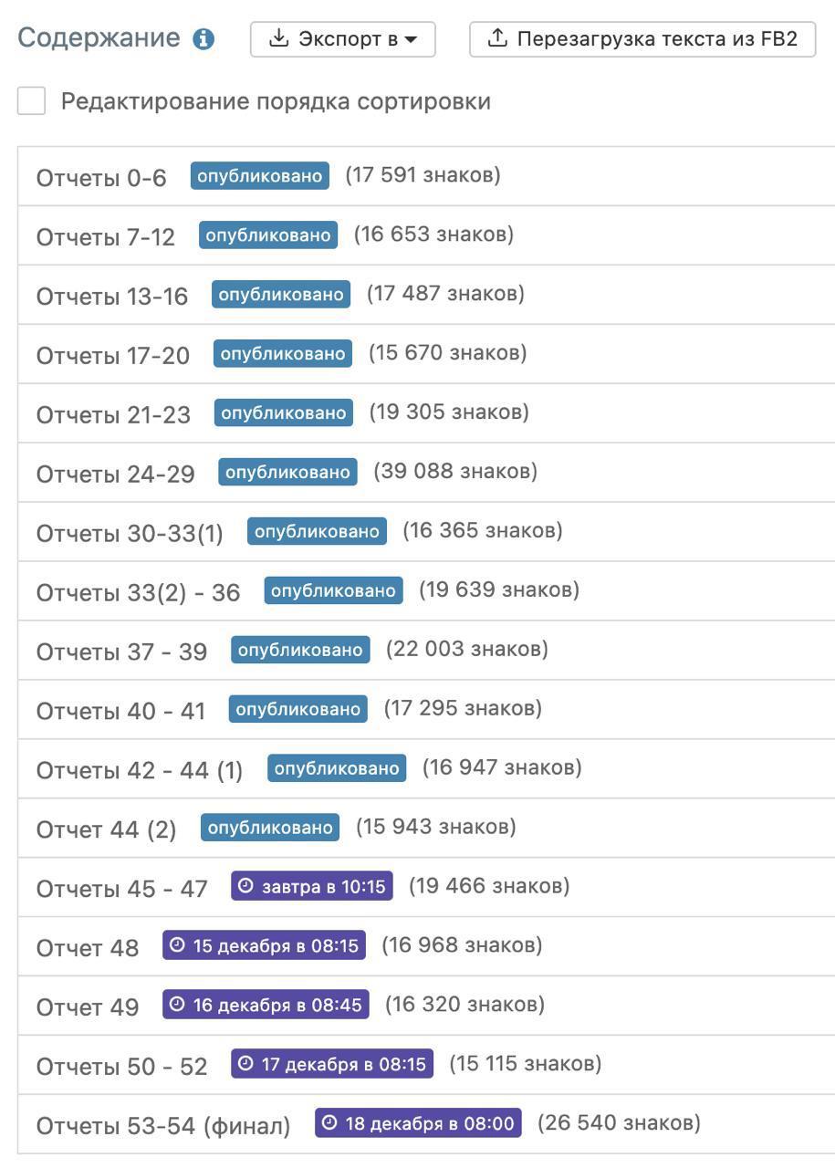Click the clock icon on 17 декабря badge

point(245,1064)
